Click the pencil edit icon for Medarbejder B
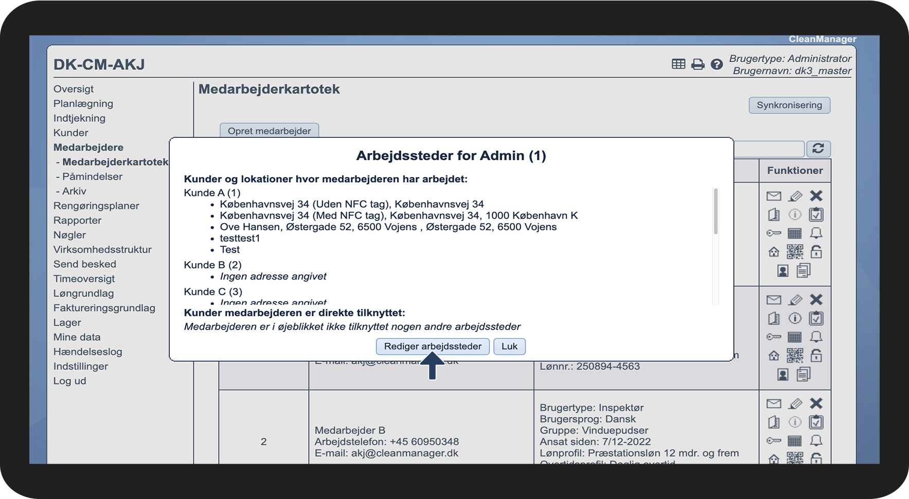 click(x=795, y=403)
